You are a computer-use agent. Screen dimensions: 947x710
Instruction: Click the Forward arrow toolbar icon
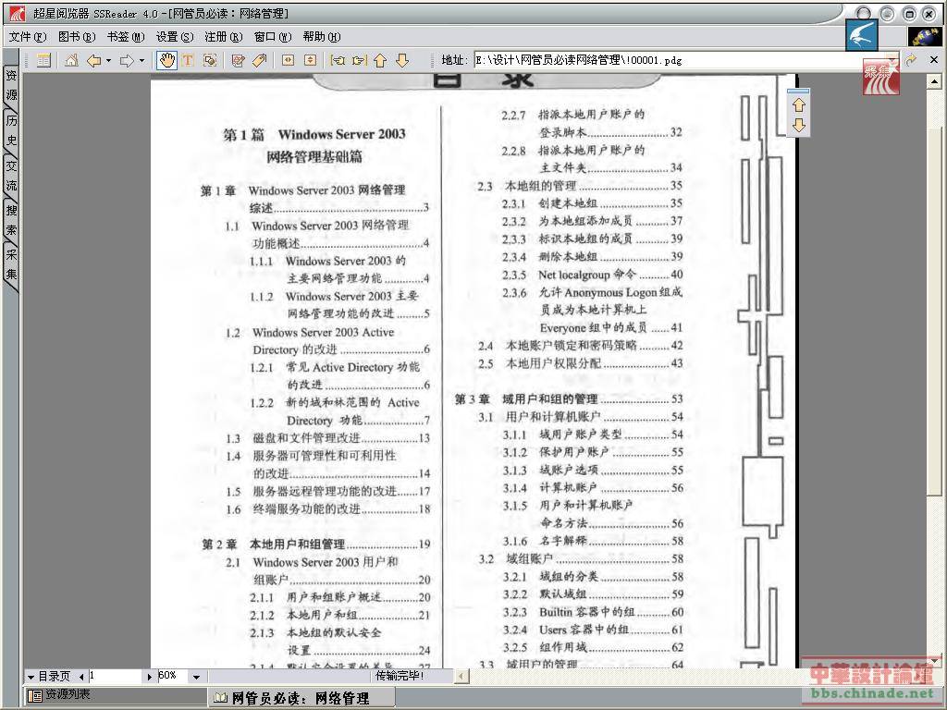[127, 60]
